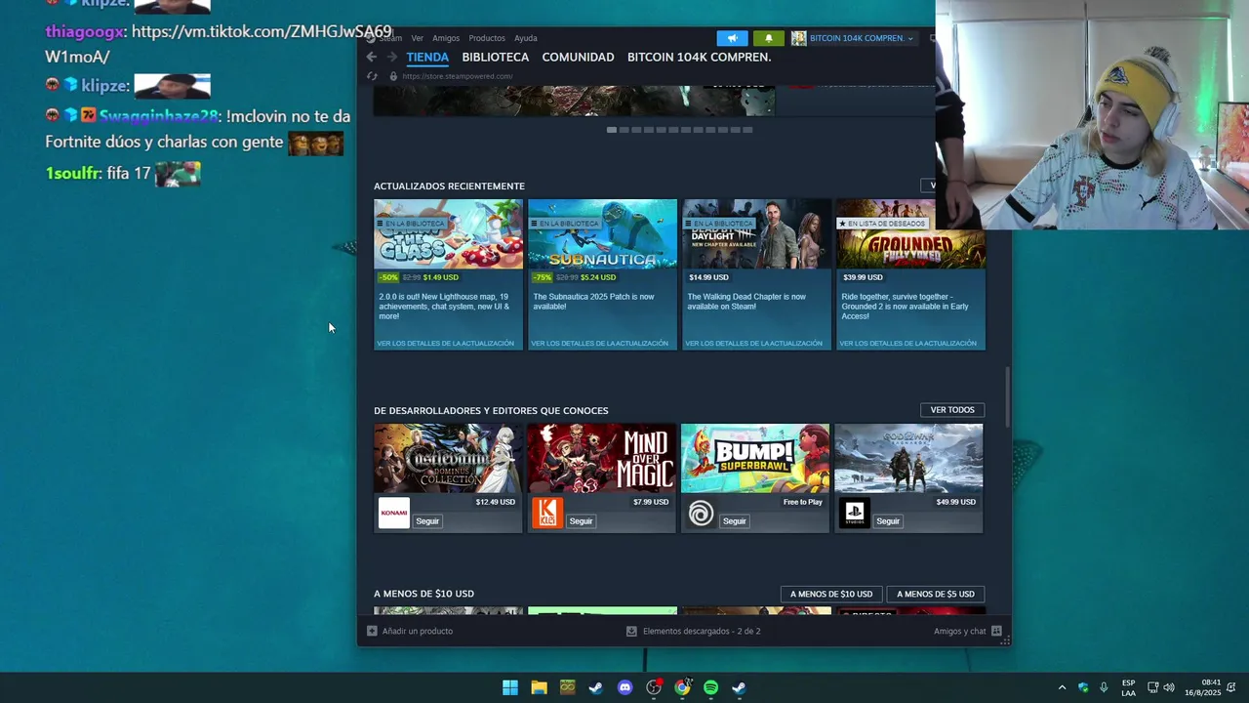Click the downloads icon in Steam footer
Image resolution: width=1249 pixels, height=703 pixels.
631,631
